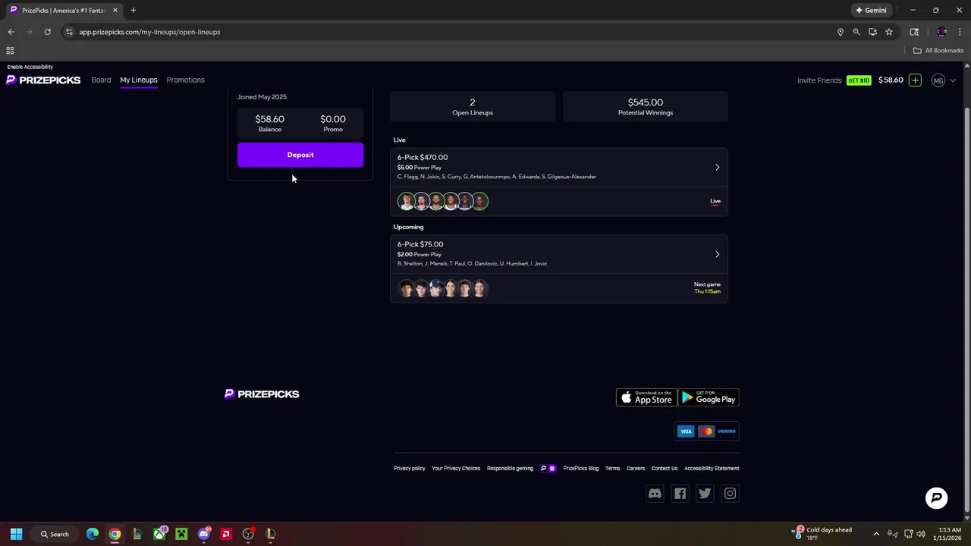Click first player avatar in live lineup
Screen dimensions: 971x546
(406, 201)
